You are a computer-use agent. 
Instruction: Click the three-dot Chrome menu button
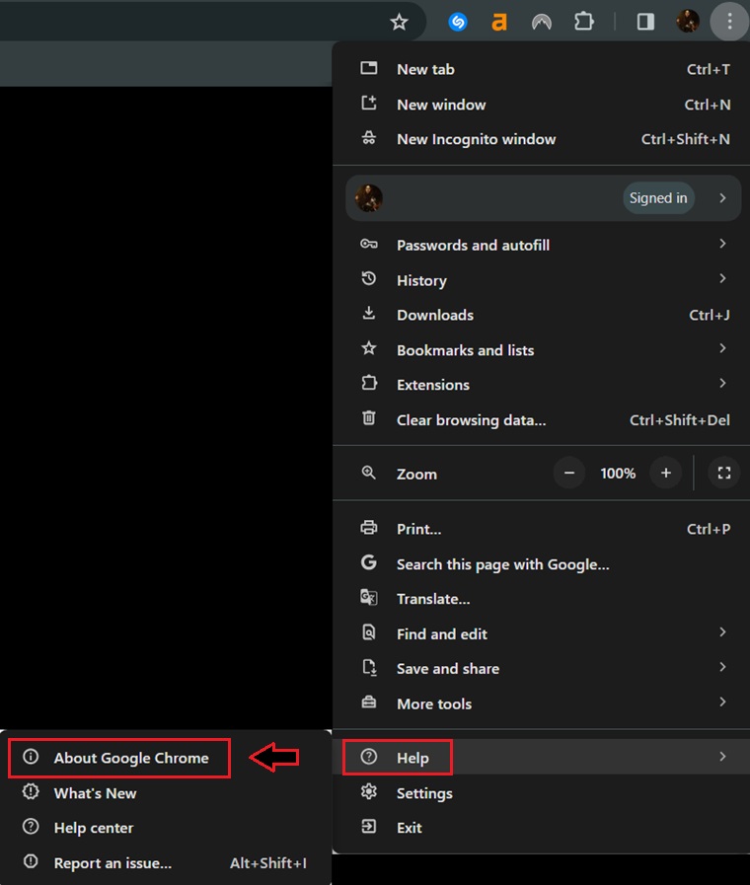[x=729, y=22]
